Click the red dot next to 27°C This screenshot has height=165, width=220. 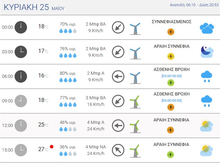tap(52, 147)
